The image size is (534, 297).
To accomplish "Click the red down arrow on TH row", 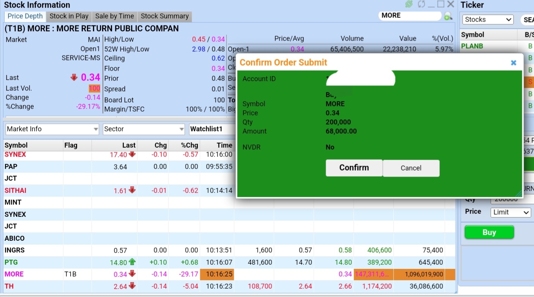I will [x=132, y=286].
